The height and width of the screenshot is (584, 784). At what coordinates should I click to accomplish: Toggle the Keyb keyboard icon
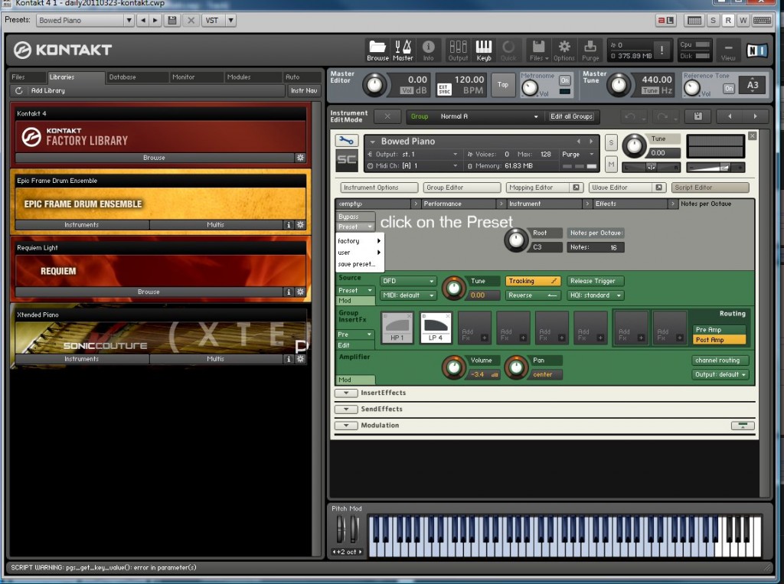484,50
